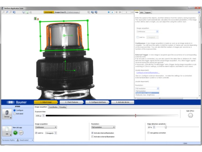Select the Configure radio button
Viewport: 202px width, 152px height.
[14, 110]
